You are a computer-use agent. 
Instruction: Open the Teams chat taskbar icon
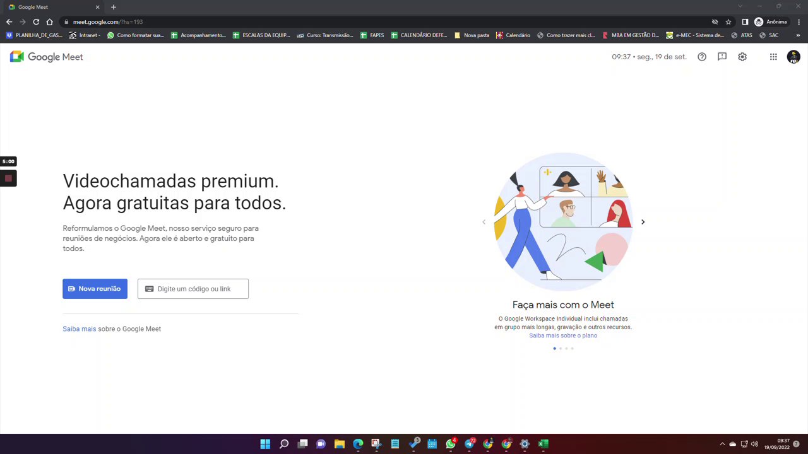(321, 444)
